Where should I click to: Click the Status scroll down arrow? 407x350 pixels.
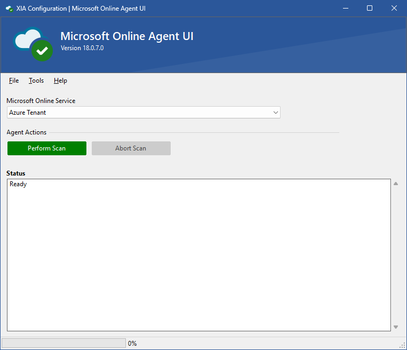pyautogui.click(x=396, y=327)
